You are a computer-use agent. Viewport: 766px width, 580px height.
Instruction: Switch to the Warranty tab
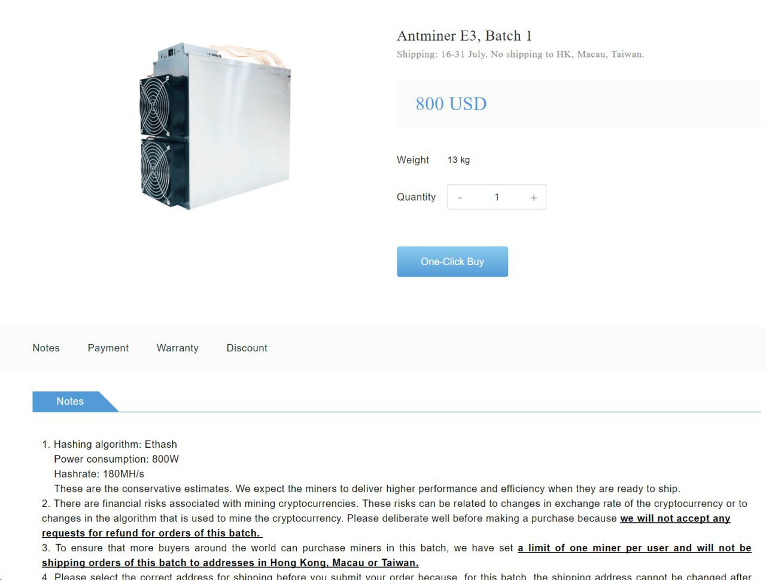(x=177, y=348)
